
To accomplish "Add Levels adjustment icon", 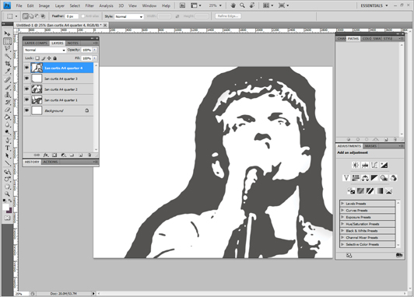I will click(x=365, y=165).
